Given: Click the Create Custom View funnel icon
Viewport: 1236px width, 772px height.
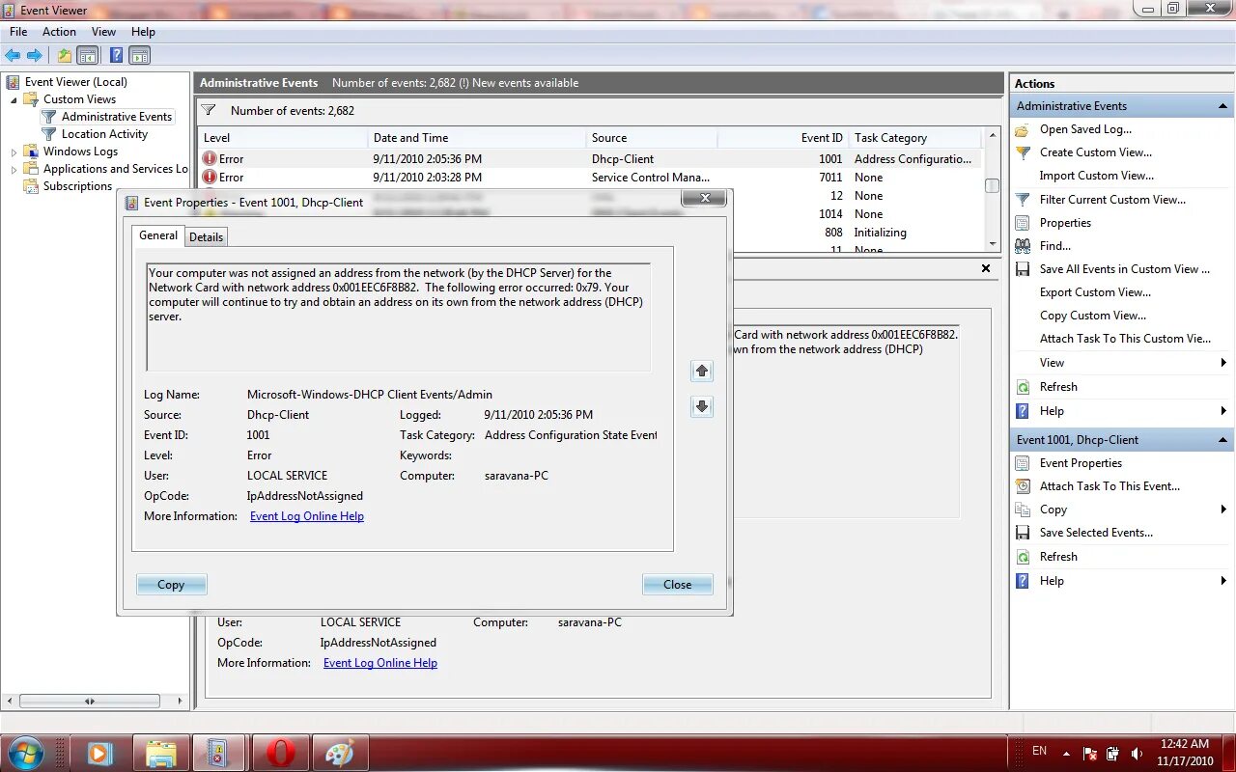Looking at the screenshot, I should (1023, 152).
